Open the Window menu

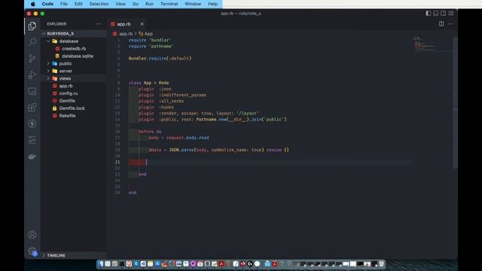pos(193,4)
